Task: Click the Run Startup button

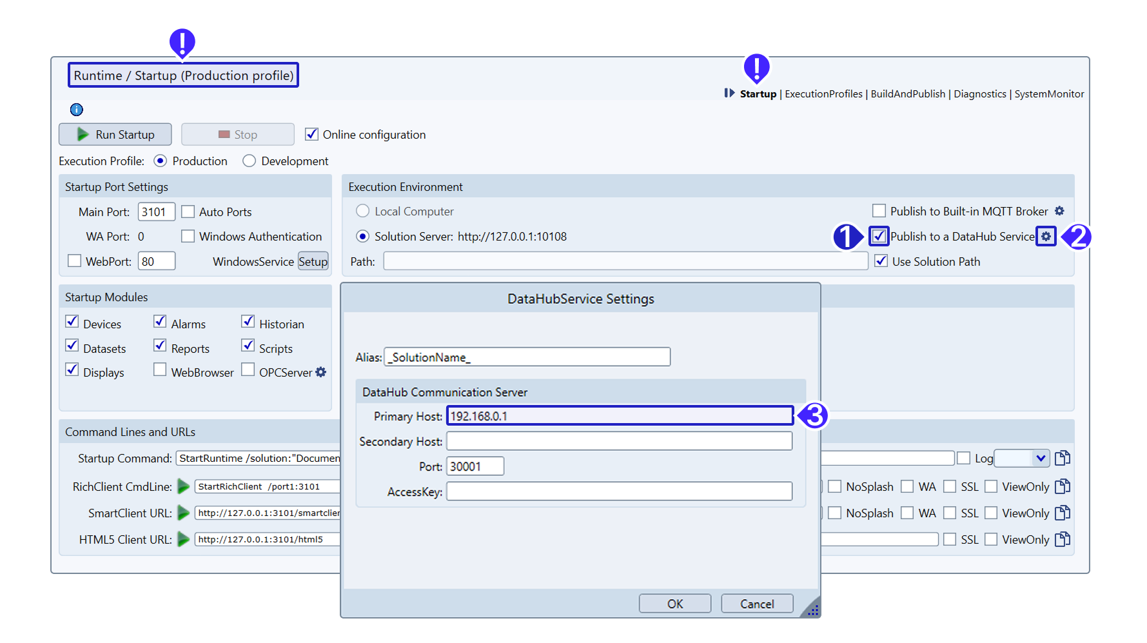Action: pyautogui.click(x=115, y=134)
